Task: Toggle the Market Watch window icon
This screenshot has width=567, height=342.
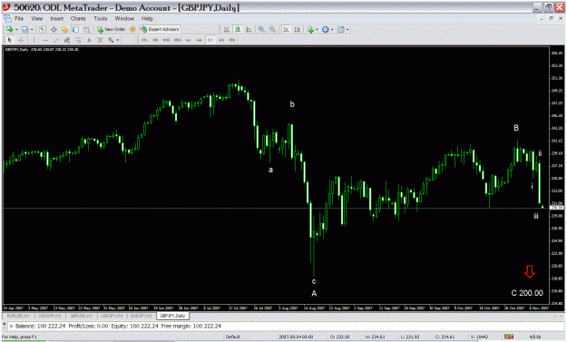Action: 43,29
